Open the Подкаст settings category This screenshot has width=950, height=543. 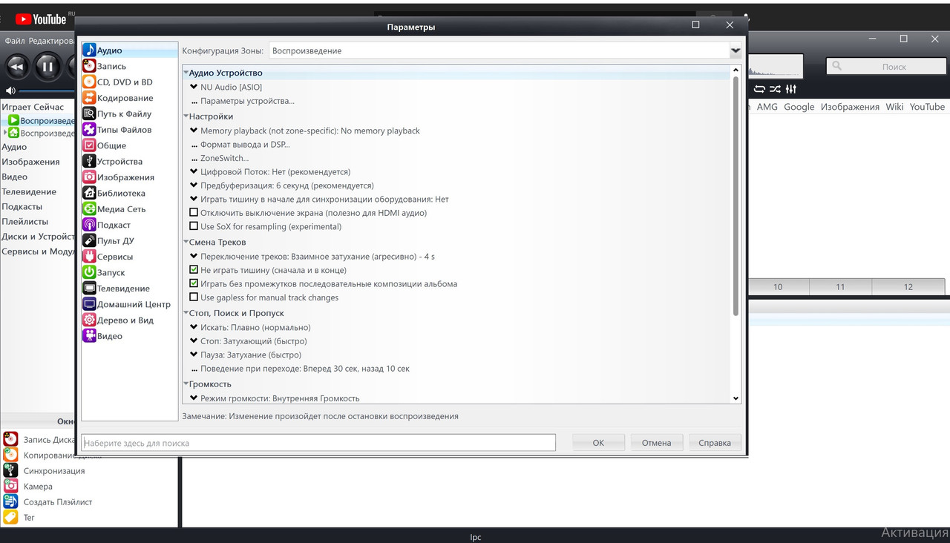(114, 225)
